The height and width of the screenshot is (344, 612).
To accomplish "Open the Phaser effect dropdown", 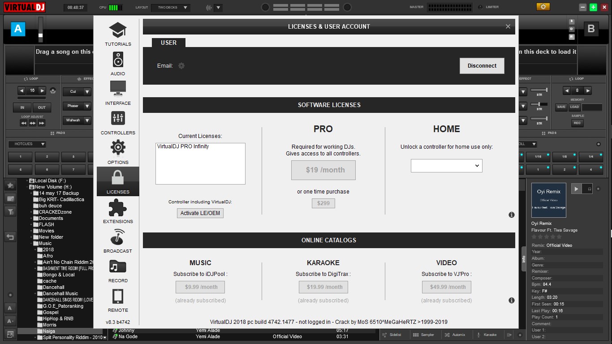I will [x=77, y=106].
